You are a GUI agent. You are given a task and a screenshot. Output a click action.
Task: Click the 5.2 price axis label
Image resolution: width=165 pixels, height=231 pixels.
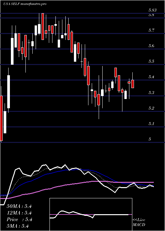pyautogui.click(x=152, y=109)
